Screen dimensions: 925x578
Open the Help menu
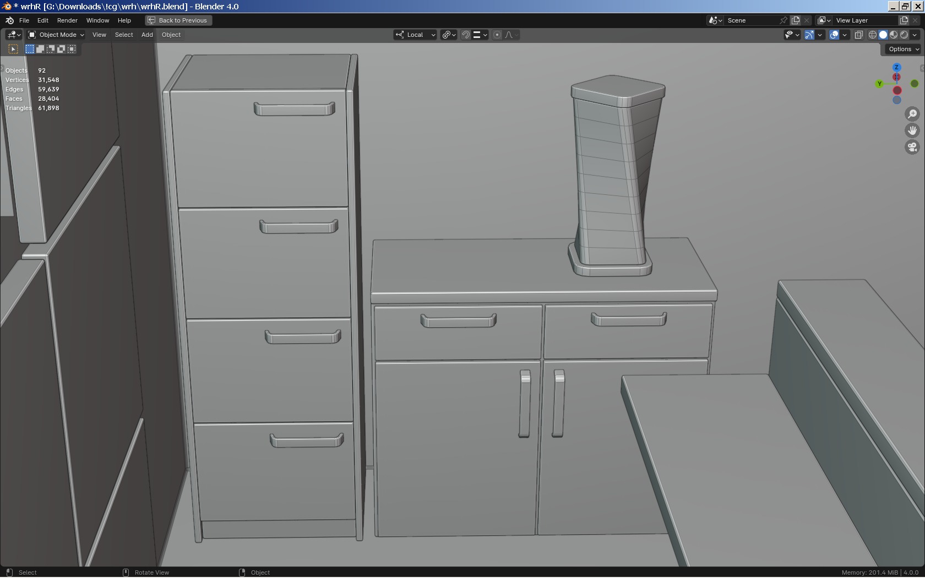pos(124,20)
